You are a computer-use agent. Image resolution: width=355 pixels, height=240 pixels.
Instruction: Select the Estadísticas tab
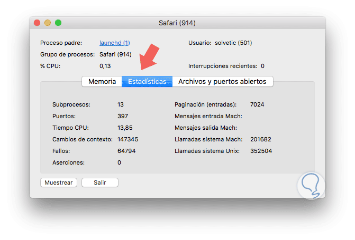click(147, 82)
